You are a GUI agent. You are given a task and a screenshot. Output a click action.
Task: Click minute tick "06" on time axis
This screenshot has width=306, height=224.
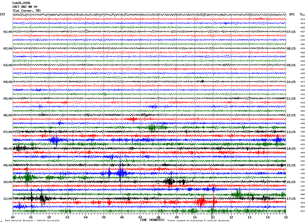[122, 217]
